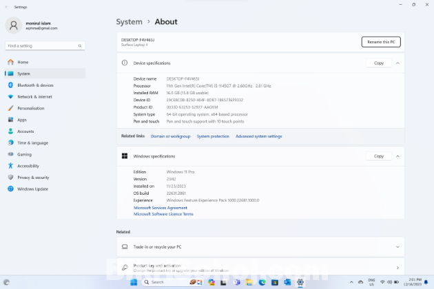Open the notification bell
Screen dimensions: 434x289
point(426,282)
